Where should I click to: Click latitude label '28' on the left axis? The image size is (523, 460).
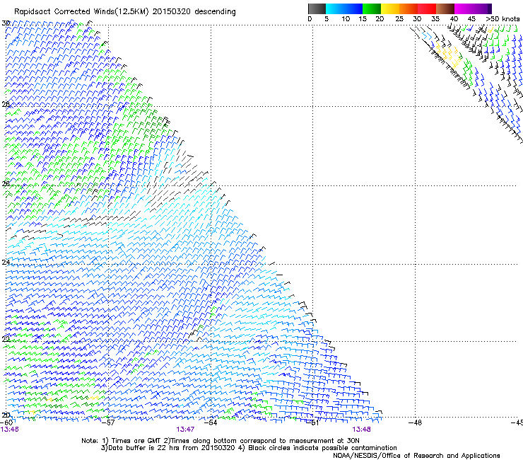pyautogui.click(x=6, y=105)
